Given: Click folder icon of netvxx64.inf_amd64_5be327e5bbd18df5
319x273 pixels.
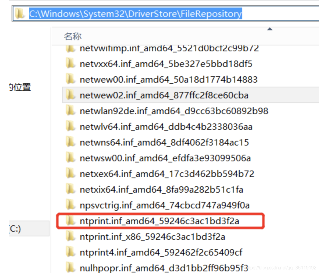Looking at the screenshot, I should (70, 64).
